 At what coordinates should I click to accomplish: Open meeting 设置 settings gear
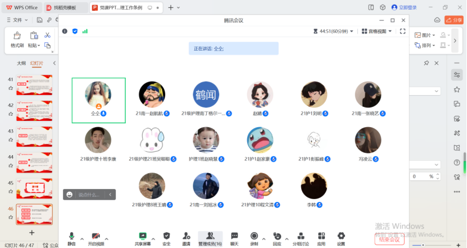(341, 236)
